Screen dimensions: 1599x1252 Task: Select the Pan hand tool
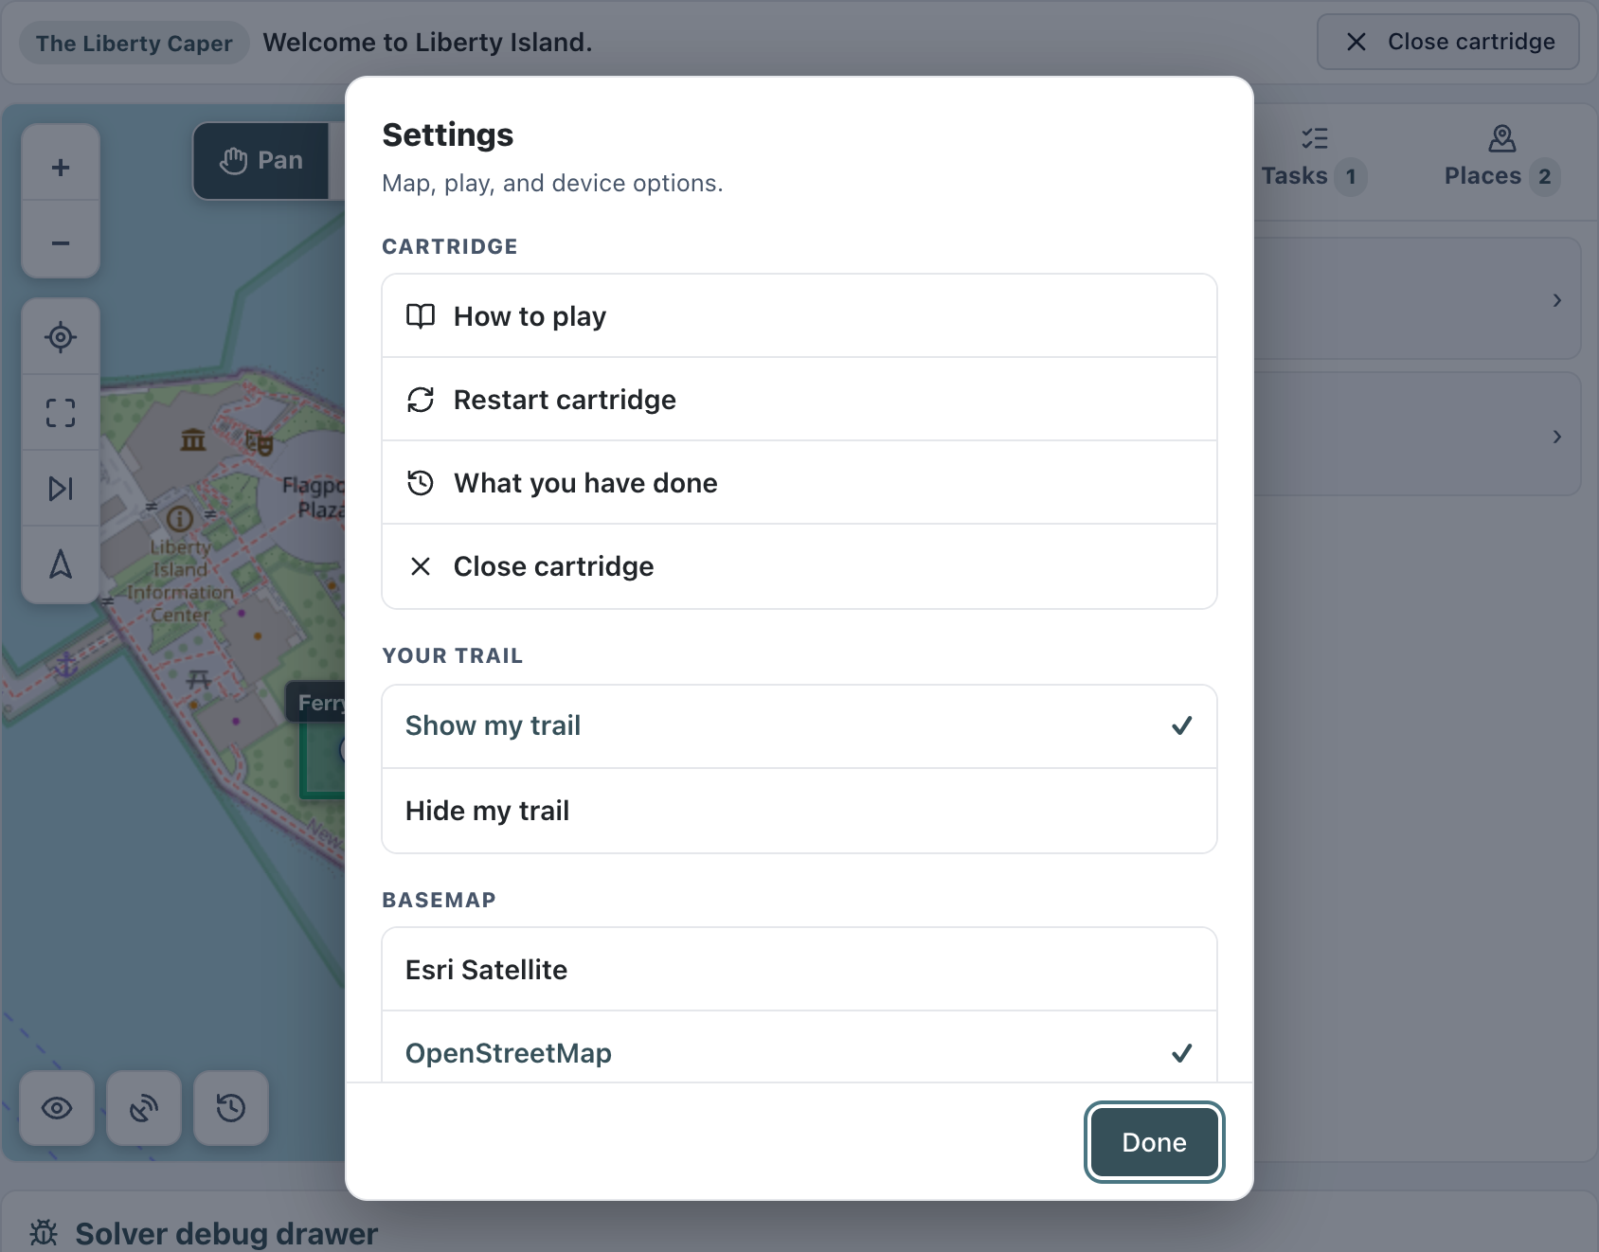coord(261,161)
